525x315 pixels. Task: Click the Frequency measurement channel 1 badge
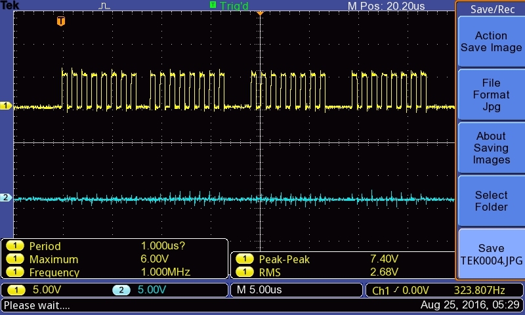(x=14, y=272)
